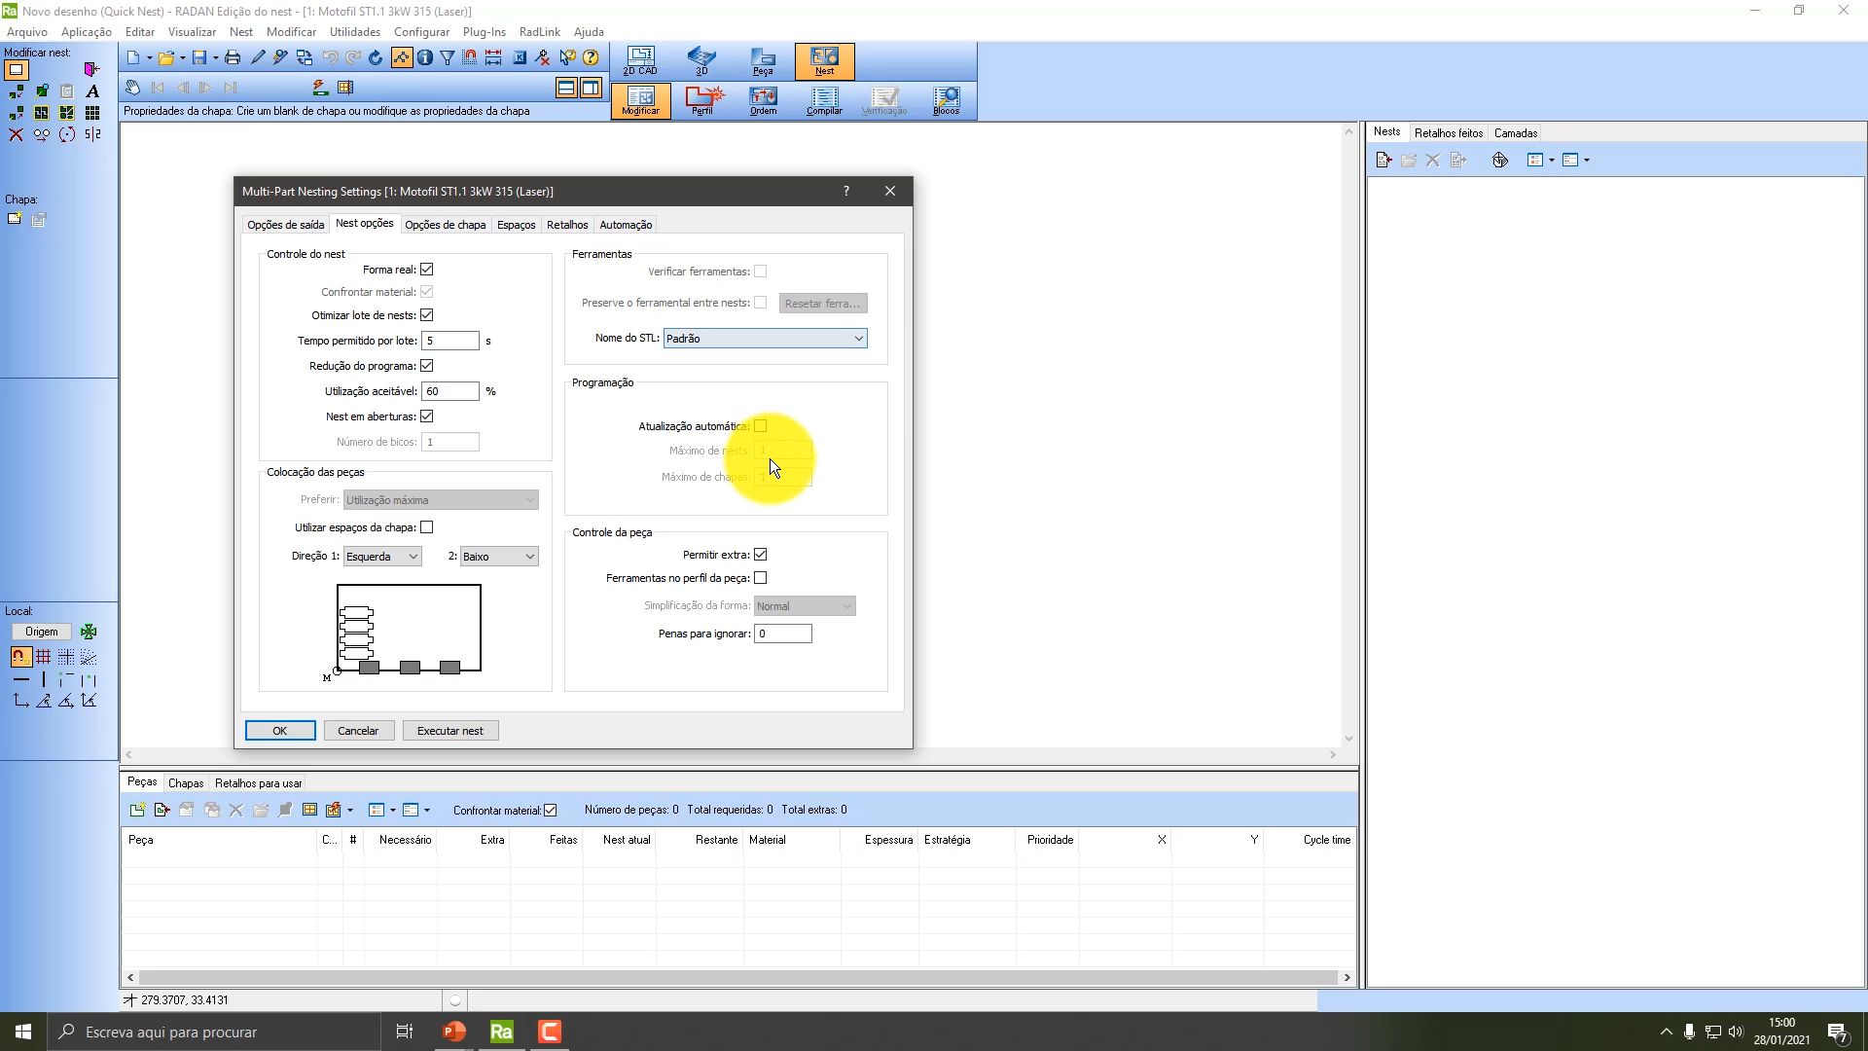Viewport: 1868px width, 1051px height.
Task: Click the print icon
Action: [233, 58]
